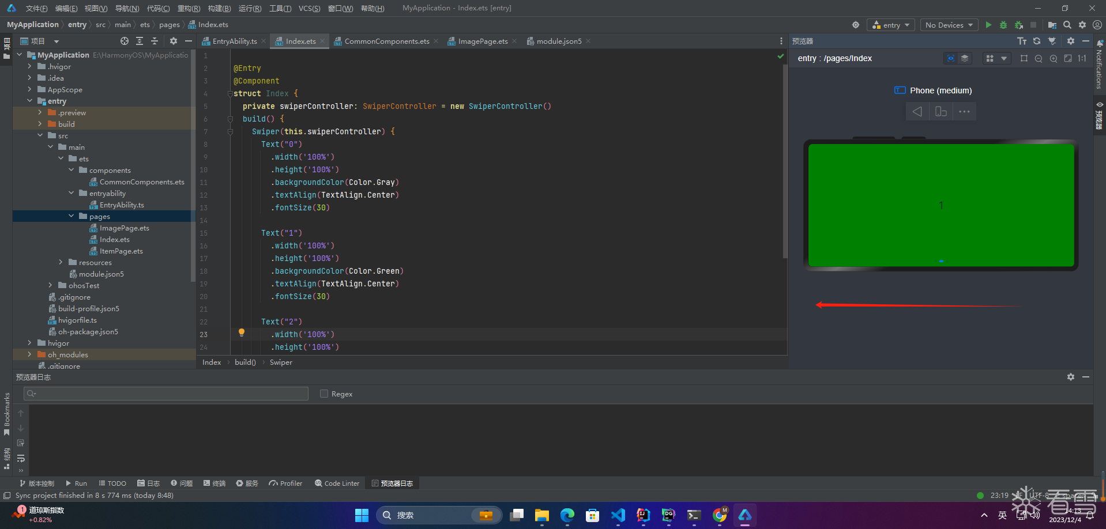Open Search Everywhere magnifier in main toolbar
1106x529 pixels.
click(1067, 25)
